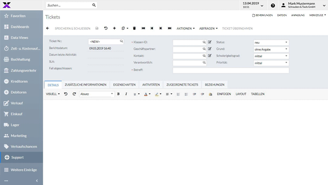The width and height of the screenshot is (328, 185).
Task: Open the Werkzeuge dropdown
Action: (318, 15)
